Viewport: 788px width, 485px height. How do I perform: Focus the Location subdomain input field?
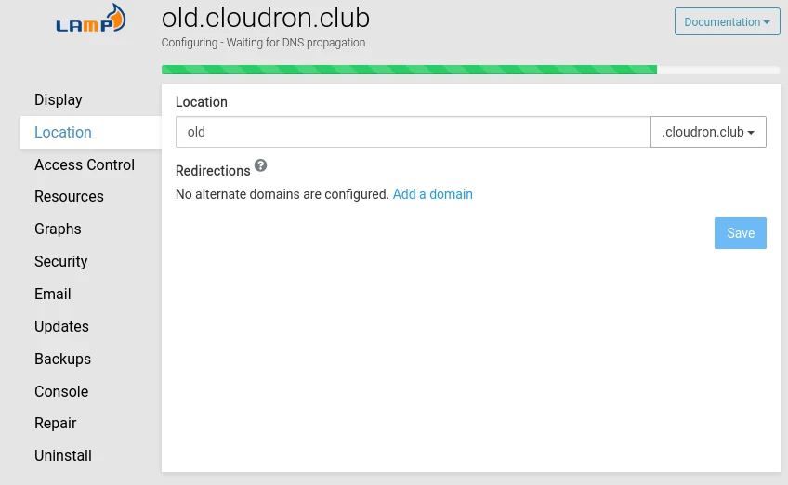[413, 132]
